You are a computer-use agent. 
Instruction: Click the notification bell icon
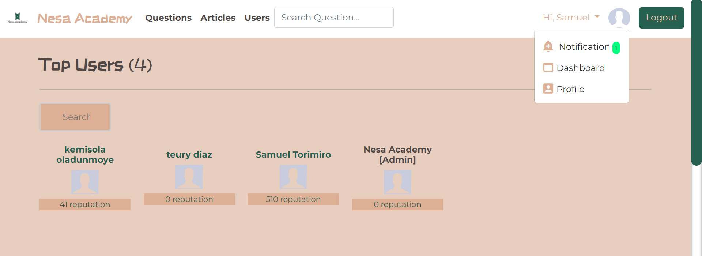[x=548, y=46]
